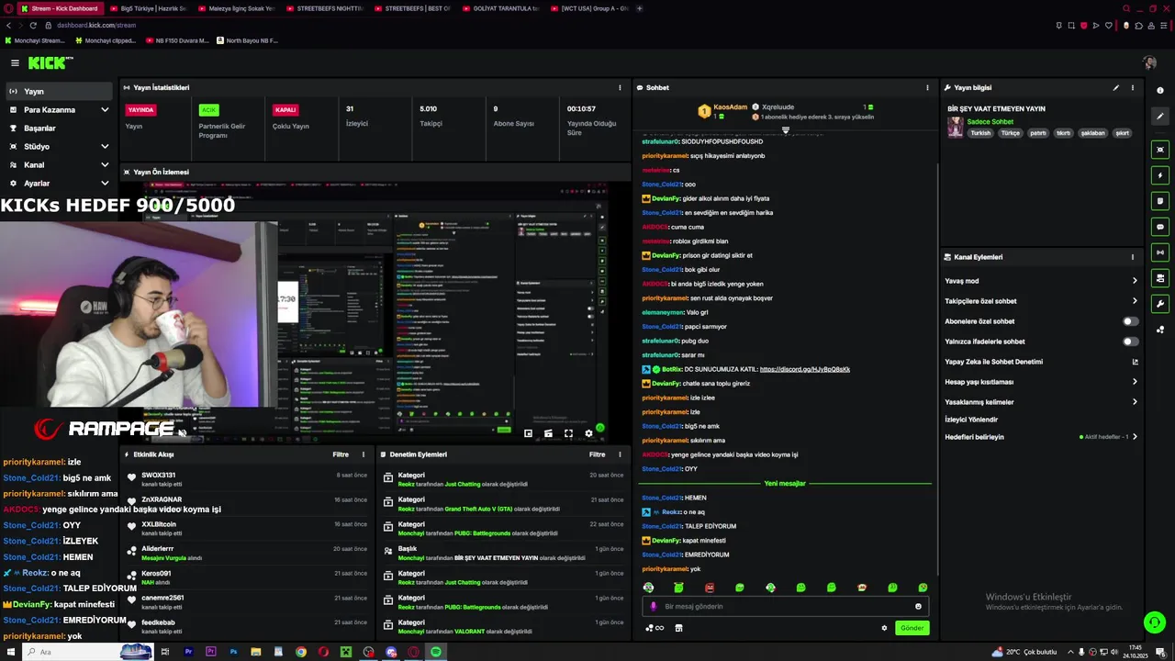Edit stream info with pencil icon
This screenshot has height=661, width=1175.
click(x=1115, y=88)
